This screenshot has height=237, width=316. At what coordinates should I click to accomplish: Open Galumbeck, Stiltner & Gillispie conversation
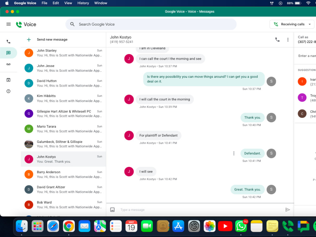point(63,144)
